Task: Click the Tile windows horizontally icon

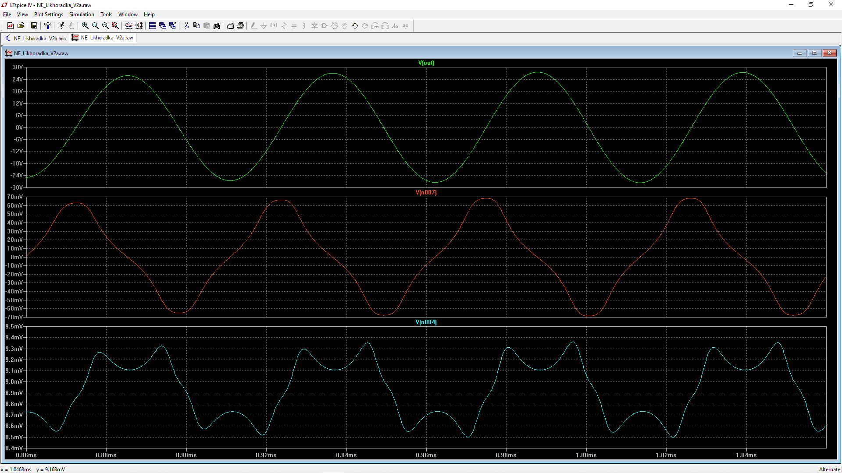Action: [152, 26]
